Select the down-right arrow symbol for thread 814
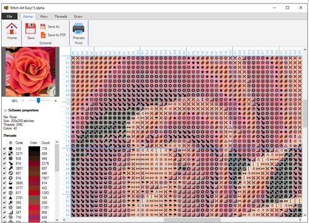This screenshot has width=309, height=223. 11,163
